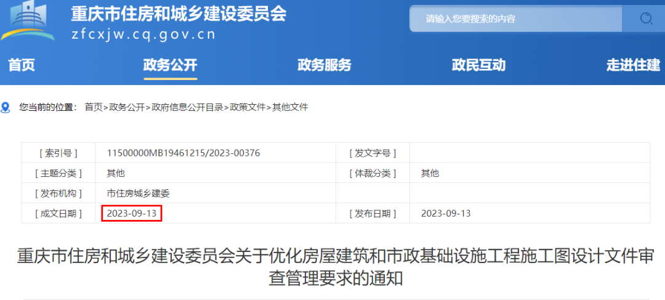Click 政务公开 breadcrumb link
Viewport: 665px width, 300px height.
[x=127, y=107]
